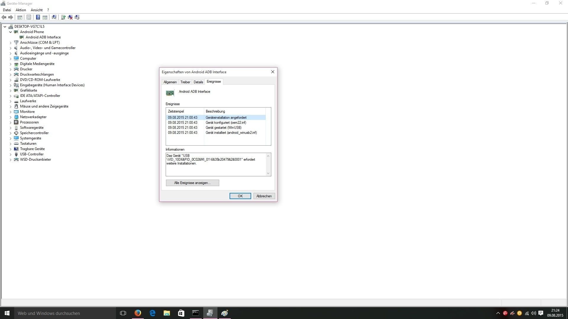The width and height of the screenshot is (568, 319).
Task: Open the Wi-Fi network tray icon
Action: pos(527,313)
